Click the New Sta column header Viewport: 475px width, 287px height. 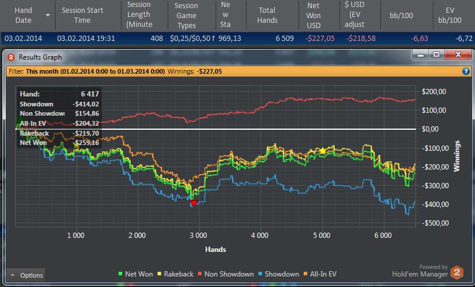coord(226,15)
